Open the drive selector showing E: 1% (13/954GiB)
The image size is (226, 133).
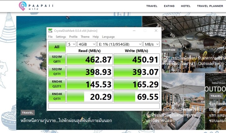click(120, 44)
